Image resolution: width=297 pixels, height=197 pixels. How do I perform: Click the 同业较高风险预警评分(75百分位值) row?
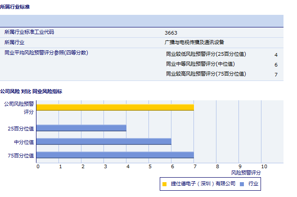point(206,74)
